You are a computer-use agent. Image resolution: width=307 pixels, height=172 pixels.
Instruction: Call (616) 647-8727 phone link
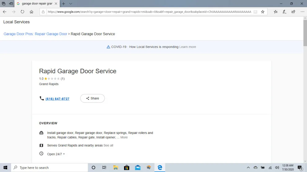coord(57,99)
